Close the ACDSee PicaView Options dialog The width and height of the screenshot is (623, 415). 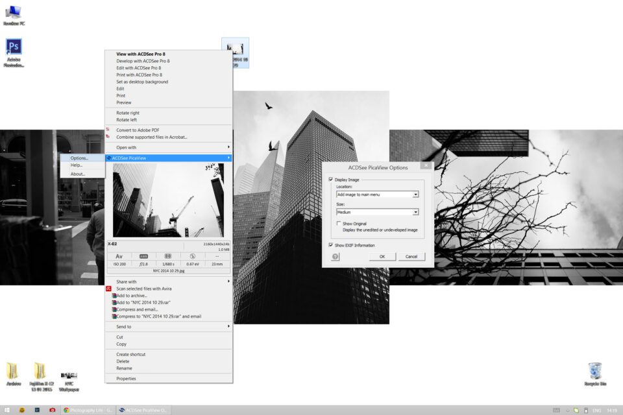click(426, 165)
